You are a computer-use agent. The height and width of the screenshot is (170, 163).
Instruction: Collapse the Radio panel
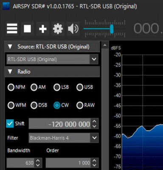pos(10,71)
